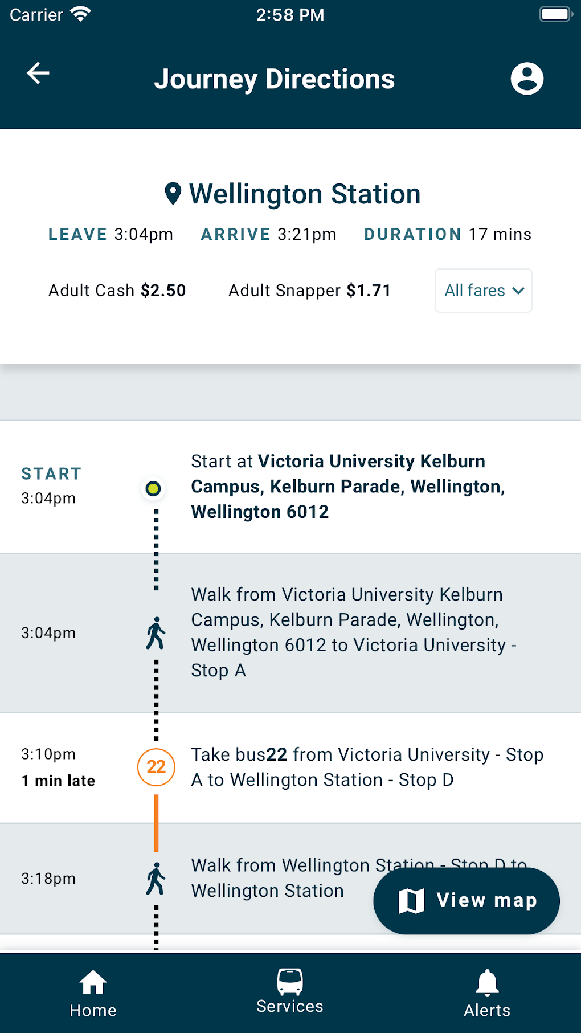Viewport: 581px width, 1033px height.
Task: Tap the Services bus icon
Action: click(289, 978)
